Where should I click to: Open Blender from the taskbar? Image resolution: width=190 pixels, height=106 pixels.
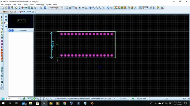(x=92, y=103)
